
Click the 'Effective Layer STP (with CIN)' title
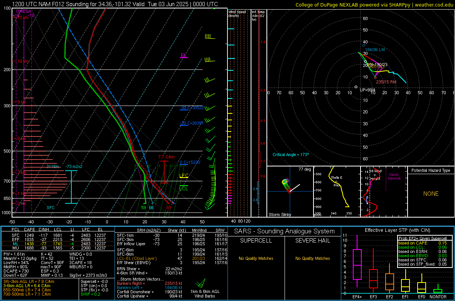pos(397,230)
